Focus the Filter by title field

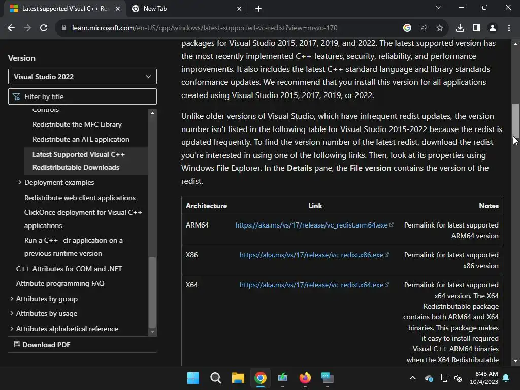click(82, 96)
